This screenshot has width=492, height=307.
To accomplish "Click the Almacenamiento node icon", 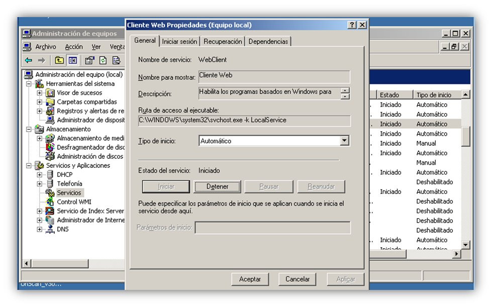I will [39, 129].
